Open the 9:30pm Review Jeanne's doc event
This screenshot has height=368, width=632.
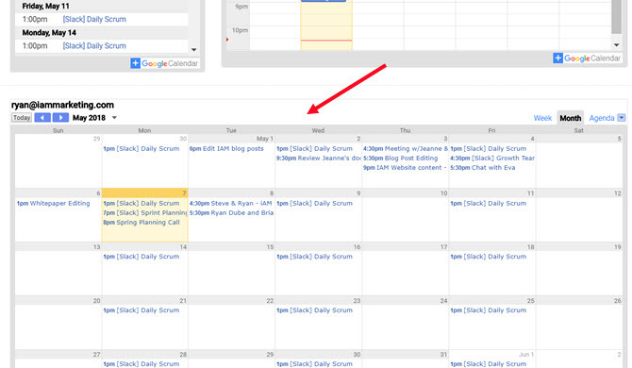coord(318,159)
